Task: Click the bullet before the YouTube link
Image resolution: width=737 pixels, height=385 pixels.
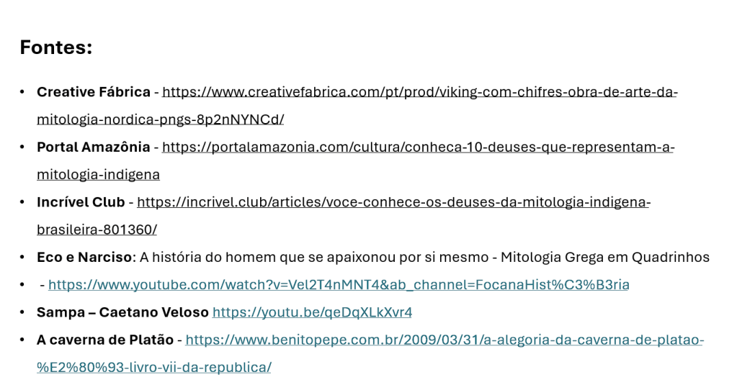Action: [22, 284]
